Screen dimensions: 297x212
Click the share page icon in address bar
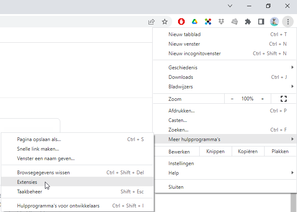pos(151,22)
